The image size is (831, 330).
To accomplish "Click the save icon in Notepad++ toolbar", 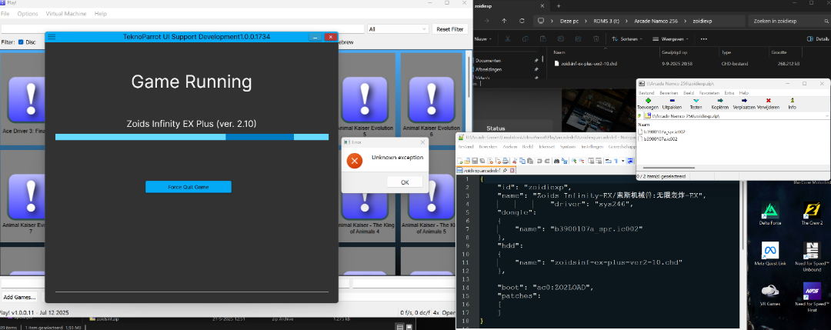I will (476, 161).
